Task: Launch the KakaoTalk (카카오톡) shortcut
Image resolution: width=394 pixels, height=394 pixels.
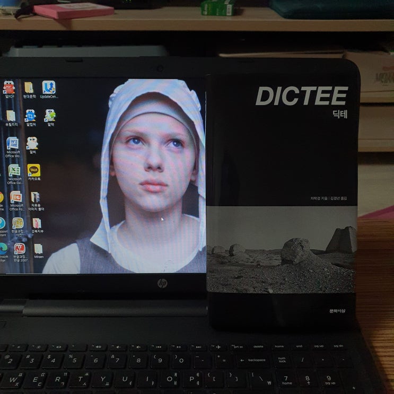Action: [x=34, y=172]
